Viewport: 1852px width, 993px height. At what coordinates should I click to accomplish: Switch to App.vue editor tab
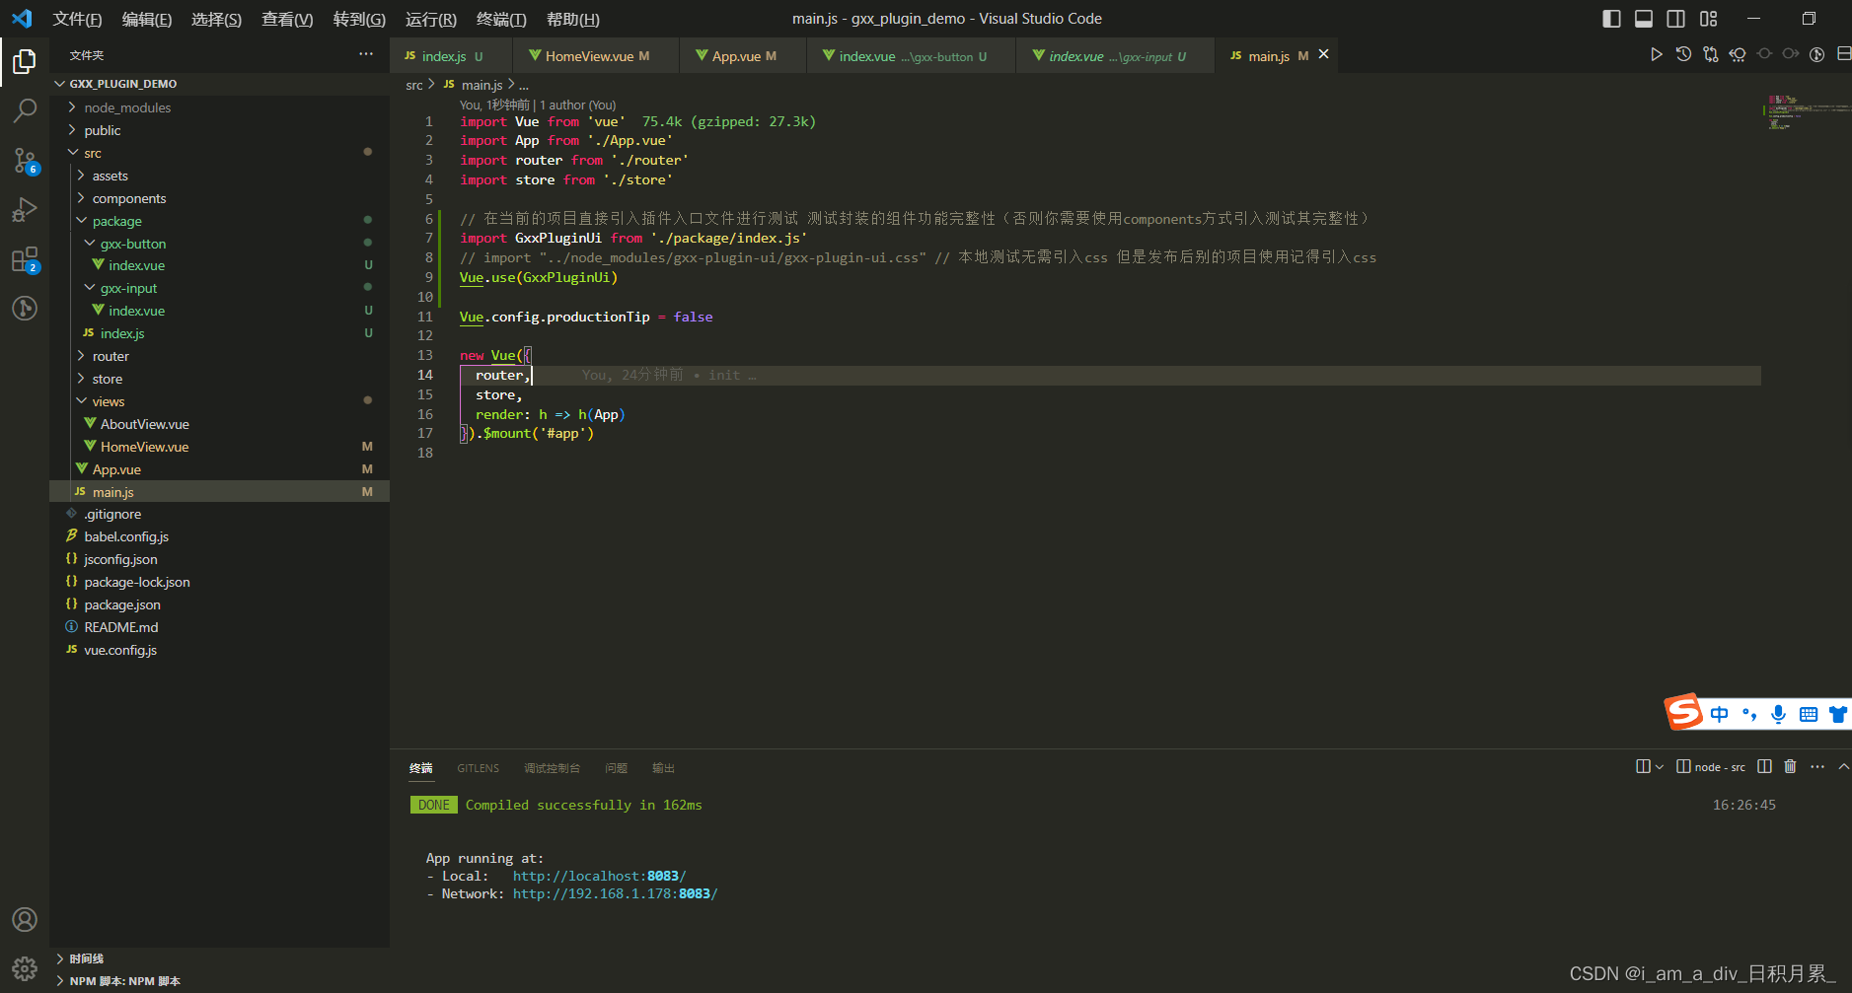(743, 56)
